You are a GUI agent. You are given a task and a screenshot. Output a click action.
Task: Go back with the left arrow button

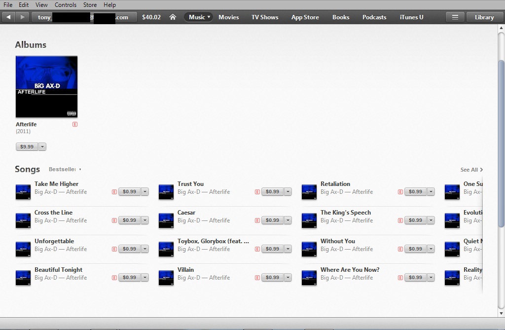[x=9, y=17]
